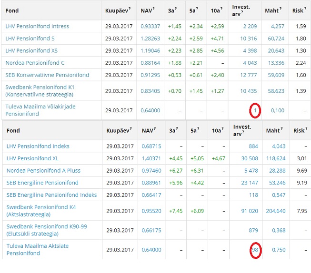Click Maht value 53,246
The image size is (311, 273).
tap(277, 183)
